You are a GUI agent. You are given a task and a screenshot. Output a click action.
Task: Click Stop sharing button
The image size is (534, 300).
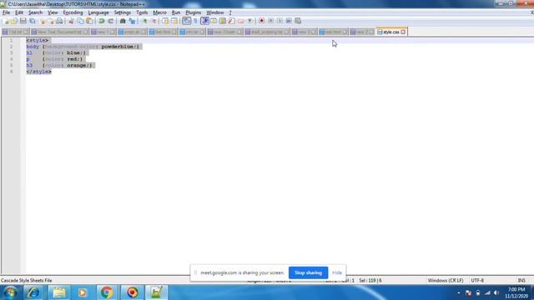click(x=308, y=272)
